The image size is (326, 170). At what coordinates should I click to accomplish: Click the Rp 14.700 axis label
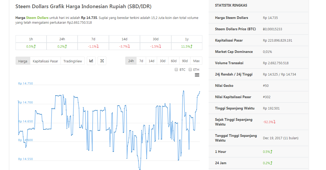(x=26, y=102)
